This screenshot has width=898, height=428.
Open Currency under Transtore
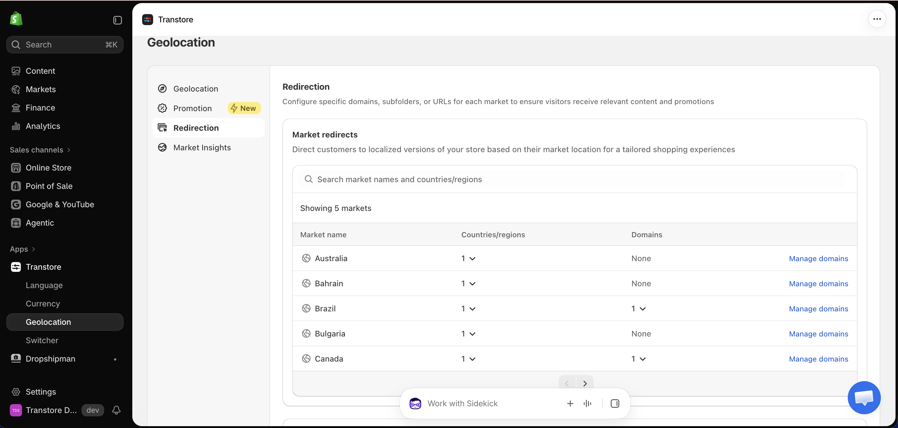43,304
